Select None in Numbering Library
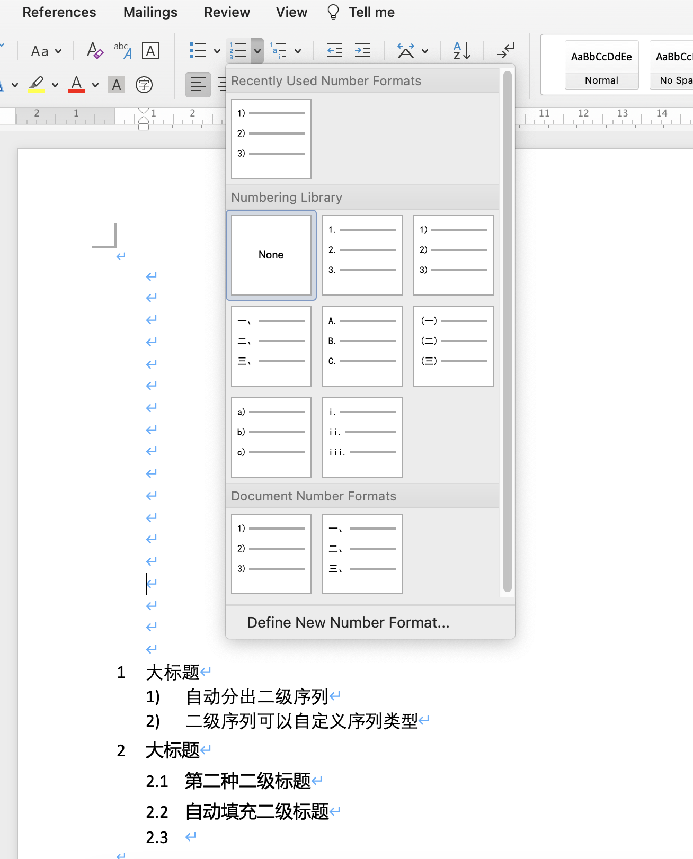 [271, 255]
